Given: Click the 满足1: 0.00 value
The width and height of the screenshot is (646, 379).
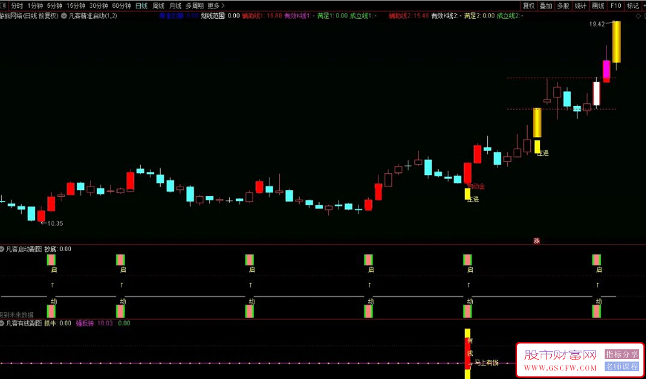Looking at the screenshot, I should tap(333, 16).
